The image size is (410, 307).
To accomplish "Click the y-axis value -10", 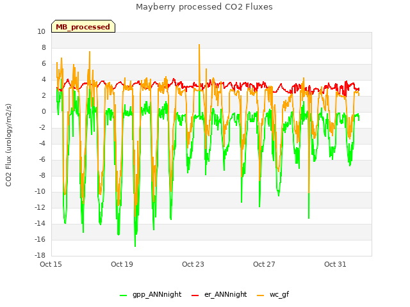I will pos(40,192).
